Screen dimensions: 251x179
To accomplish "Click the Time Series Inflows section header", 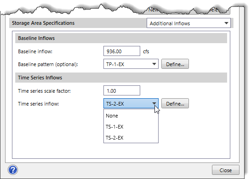I will [121, 78].
